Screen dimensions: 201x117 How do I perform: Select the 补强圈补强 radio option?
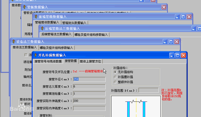click(115, 77)
